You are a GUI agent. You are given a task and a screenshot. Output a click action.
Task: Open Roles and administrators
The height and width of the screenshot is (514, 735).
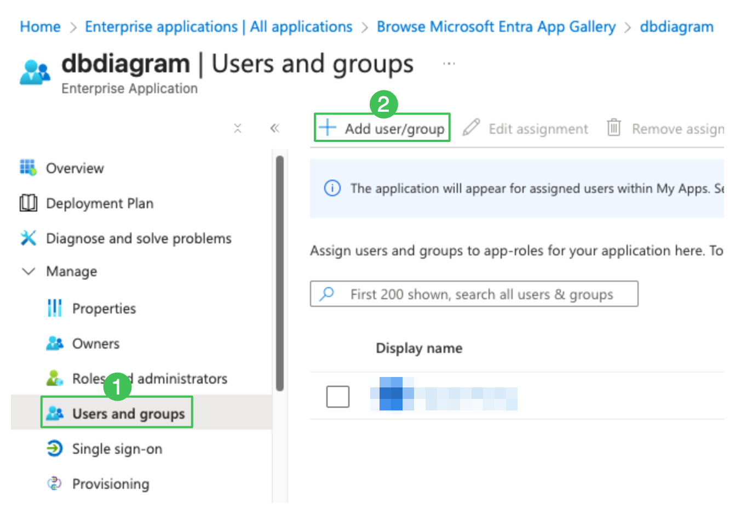point(150,378)
